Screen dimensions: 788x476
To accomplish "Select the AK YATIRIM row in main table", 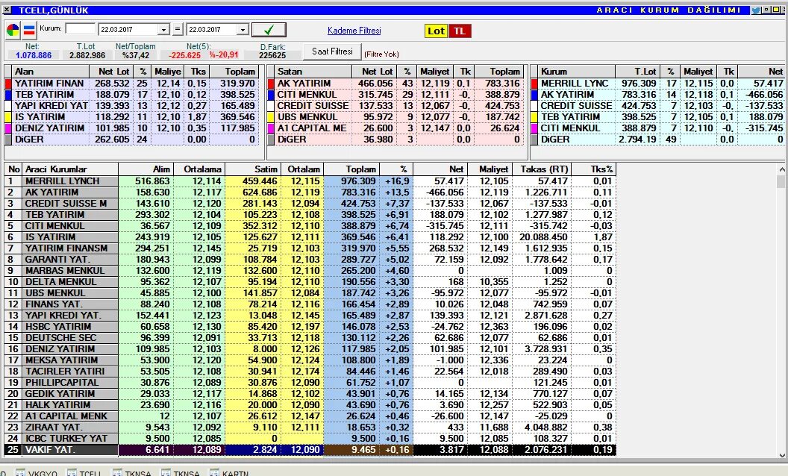I will pos(310,192).
